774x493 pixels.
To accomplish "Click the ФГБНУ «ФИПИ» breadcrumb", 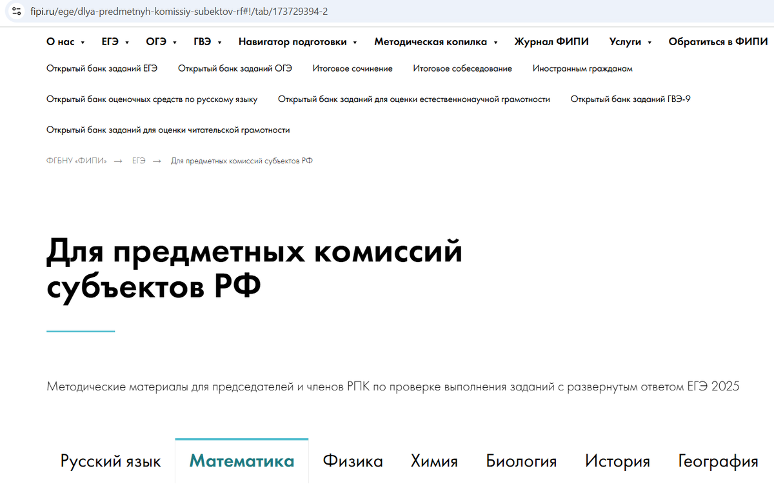I will tap(75, 160).
